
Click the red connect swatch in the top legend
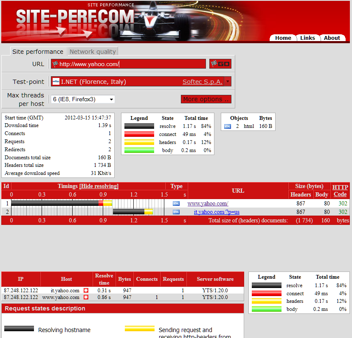139,134
